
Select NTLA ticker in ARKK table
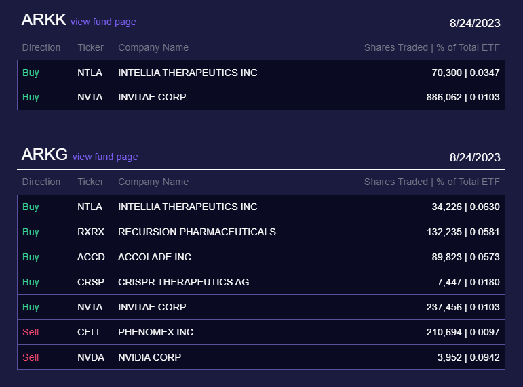click(x=90, y=73)
